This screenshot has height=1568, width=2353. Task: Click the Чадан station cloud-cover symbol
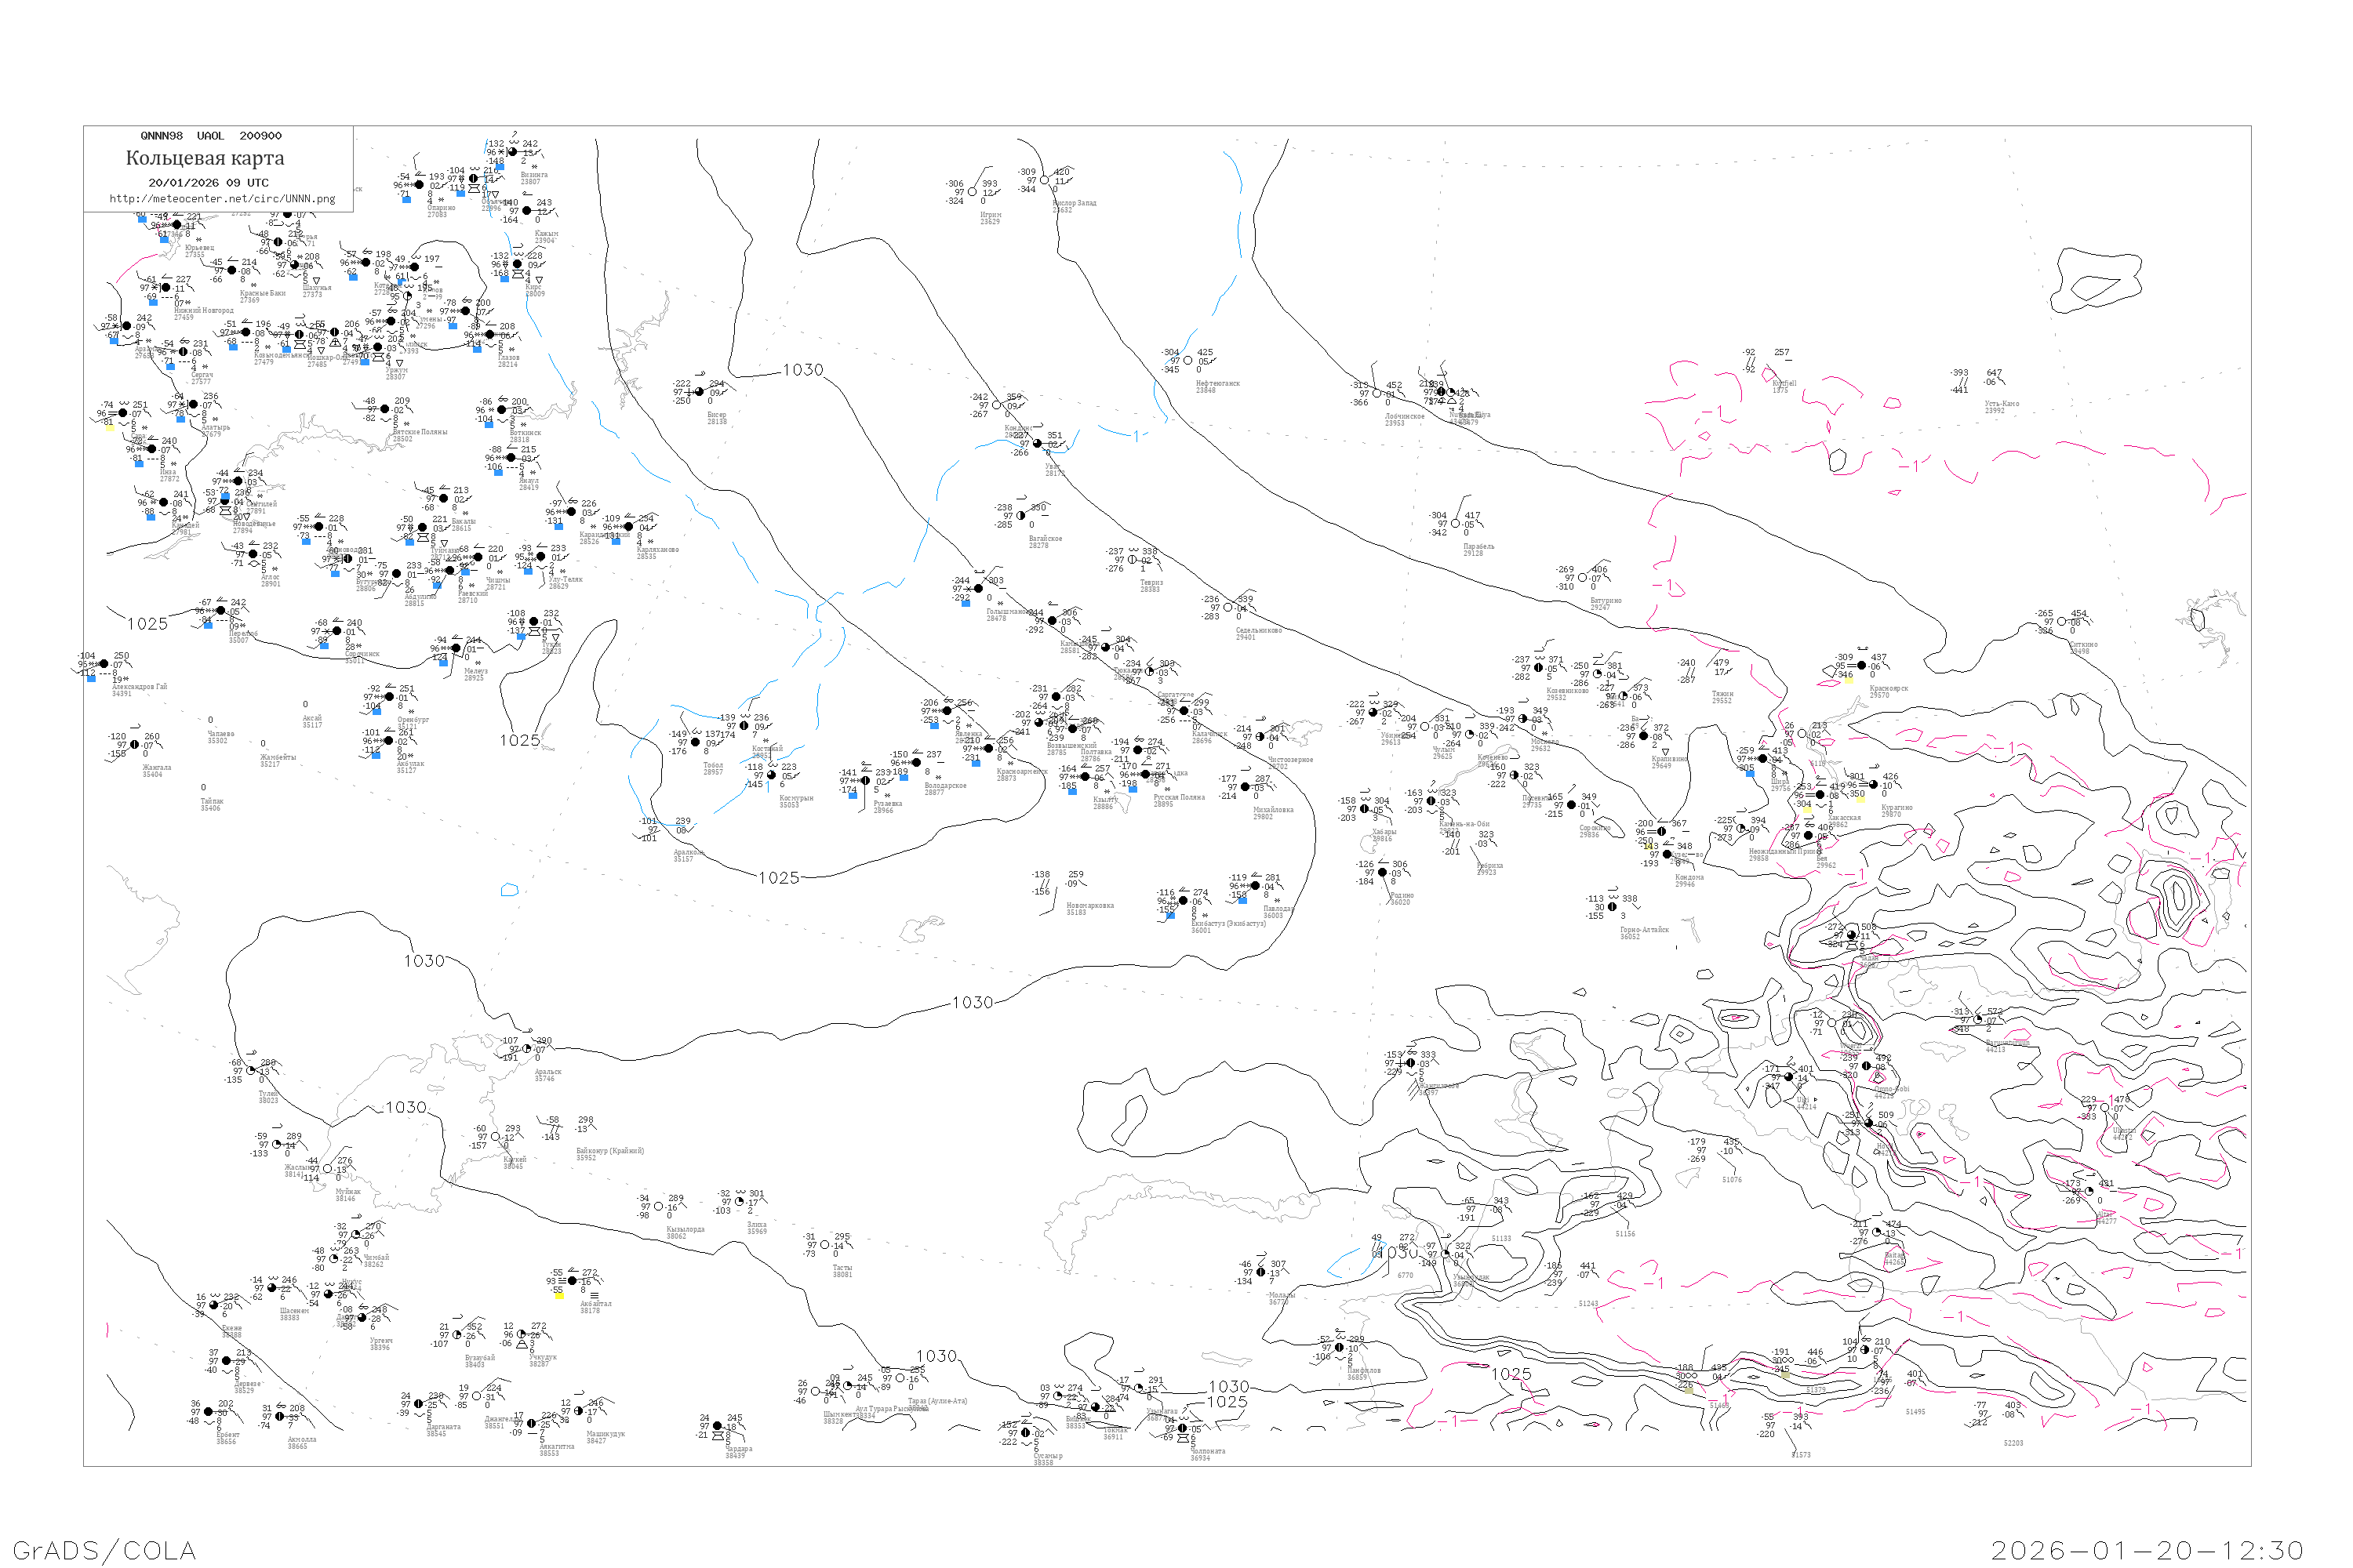coord(1852,935)
